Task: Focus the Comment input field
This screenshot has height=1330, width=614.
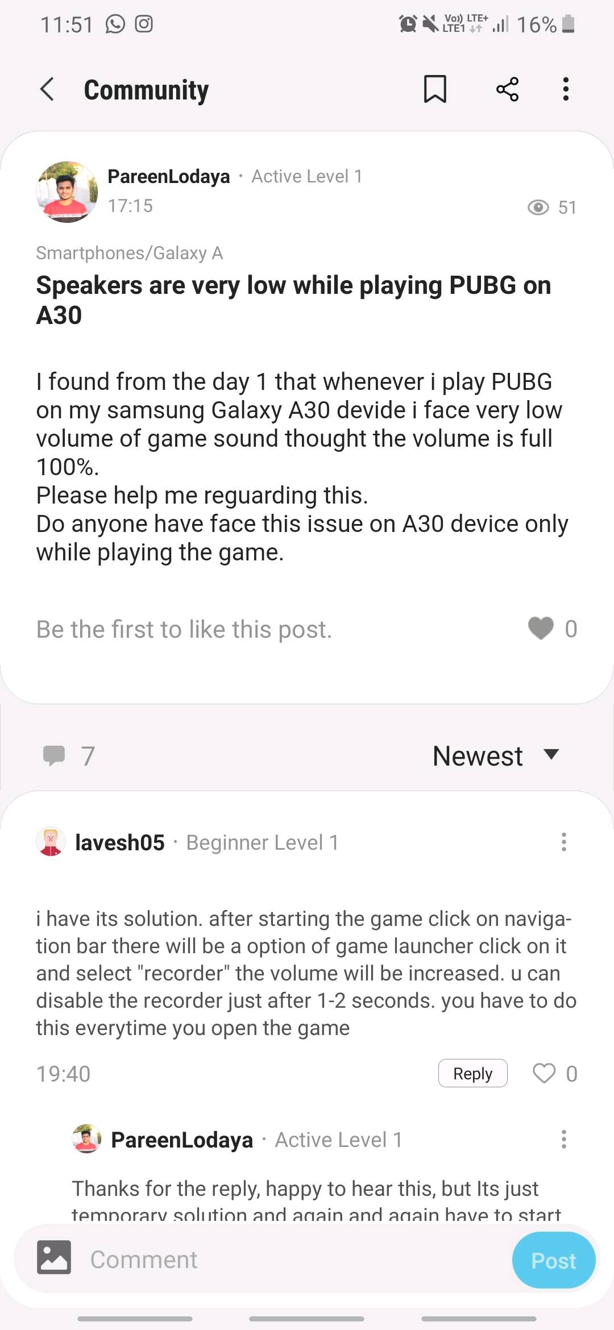Action: pos(296,1260)
